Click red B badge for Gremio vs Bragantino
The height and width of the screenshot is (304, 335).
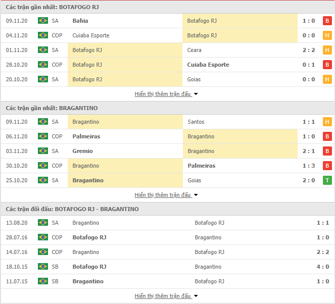pos(327,151)
